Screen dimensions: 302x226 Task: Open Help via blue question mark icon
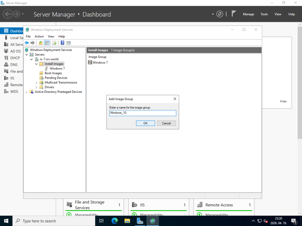click(x=63, y=43)
